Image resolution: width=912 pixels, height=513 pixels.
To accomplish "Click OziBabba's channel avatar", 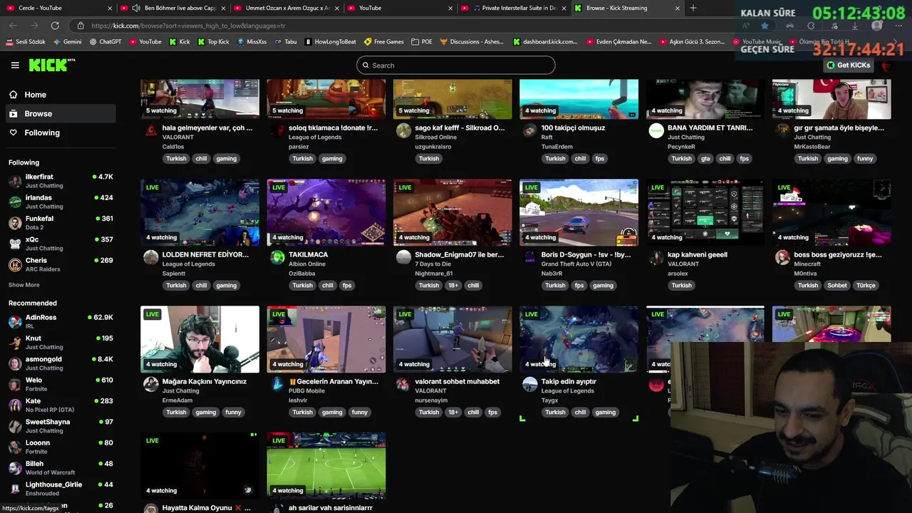I will (277, 257).
